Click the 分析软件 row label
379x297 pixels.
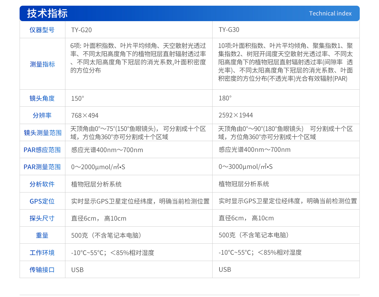tap(42, 184)
